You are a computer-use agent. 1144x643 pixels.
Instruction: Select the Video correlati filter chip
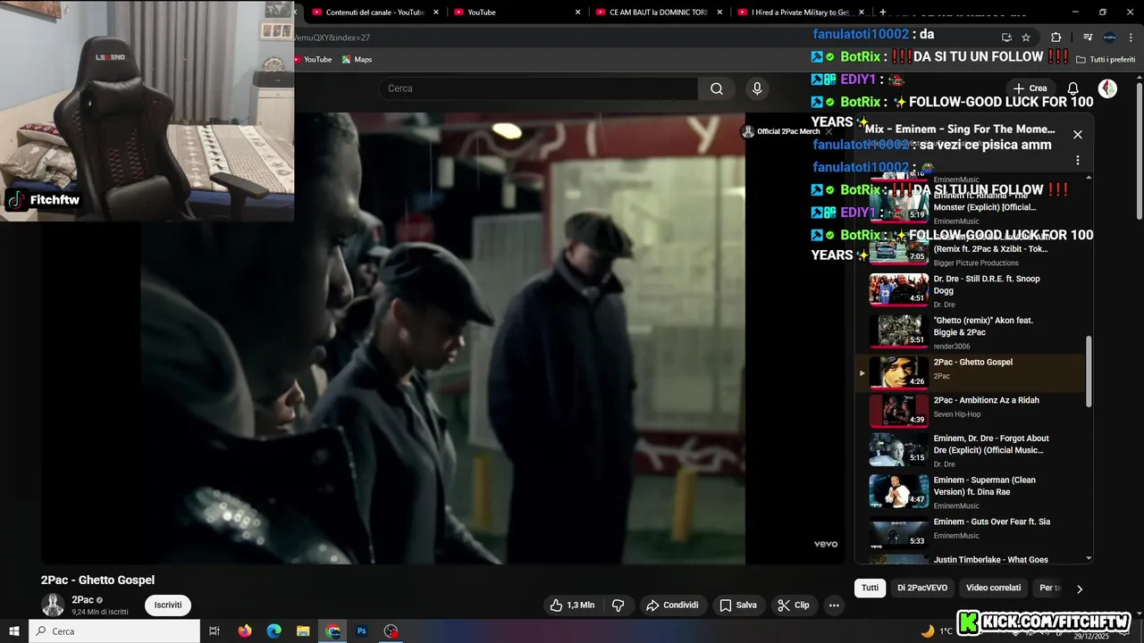point(993,588)
